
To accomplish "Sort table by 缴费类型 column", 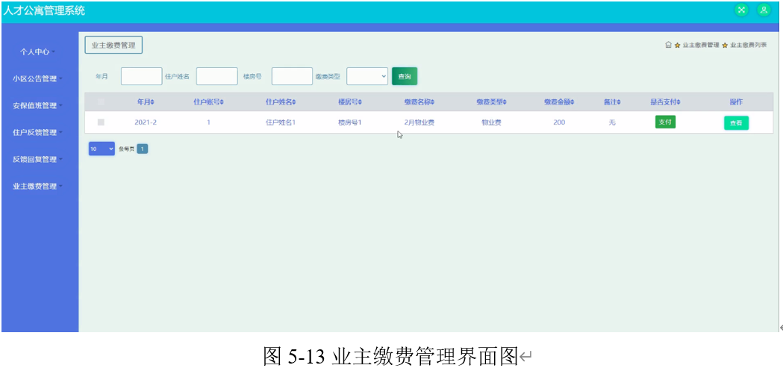I will point(491,102).
